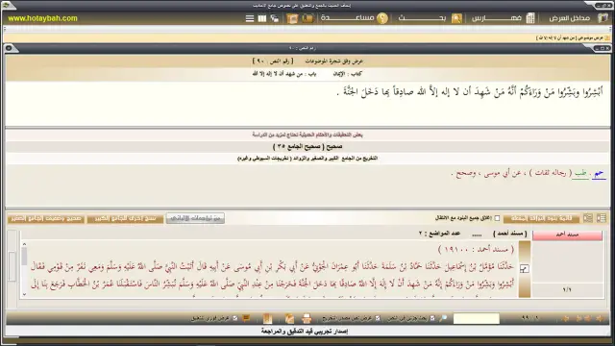Click the قائمة بنود المرافق المتعلقة button

point(542,218)
